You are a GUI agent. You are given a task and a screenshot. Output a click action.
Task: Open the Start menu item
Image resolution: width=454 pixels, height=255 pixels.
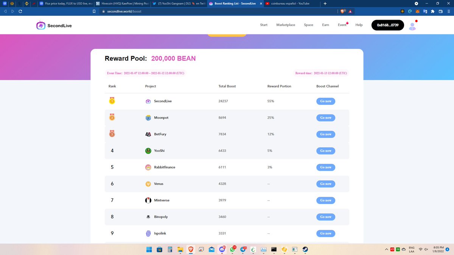[264, 25]
